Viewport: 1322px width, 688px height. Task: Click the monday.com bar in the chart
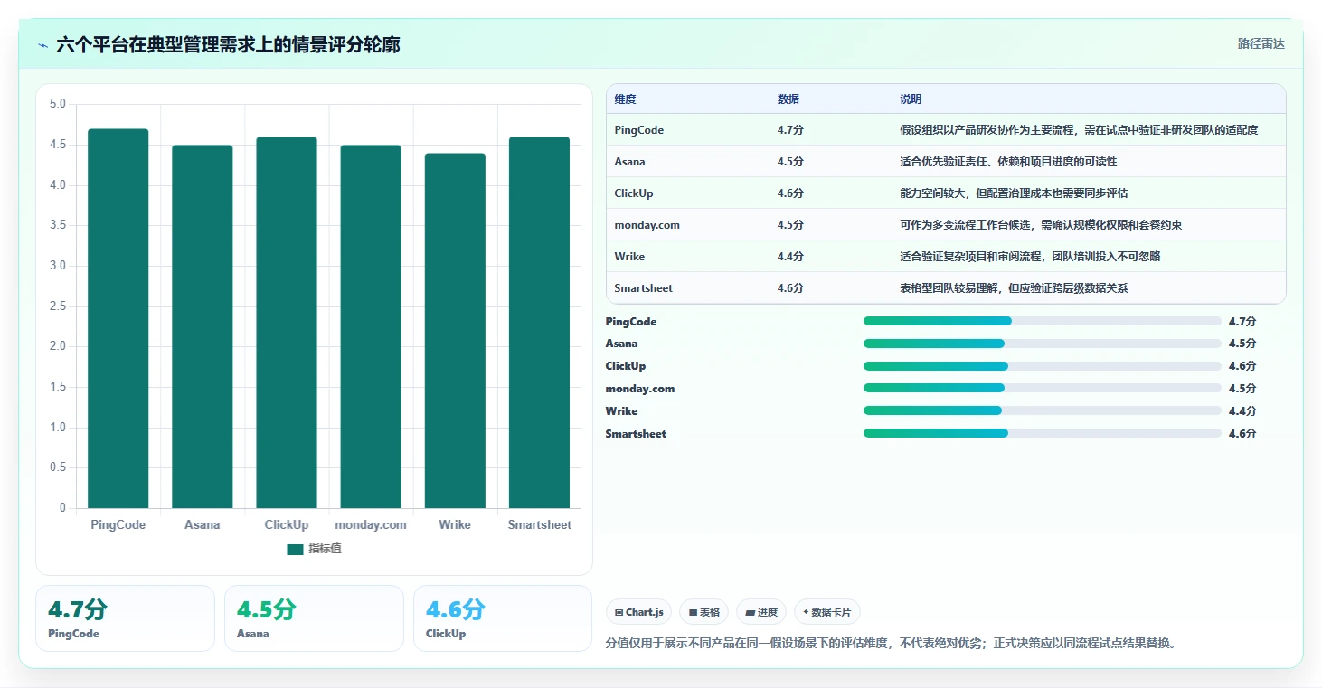371,326
